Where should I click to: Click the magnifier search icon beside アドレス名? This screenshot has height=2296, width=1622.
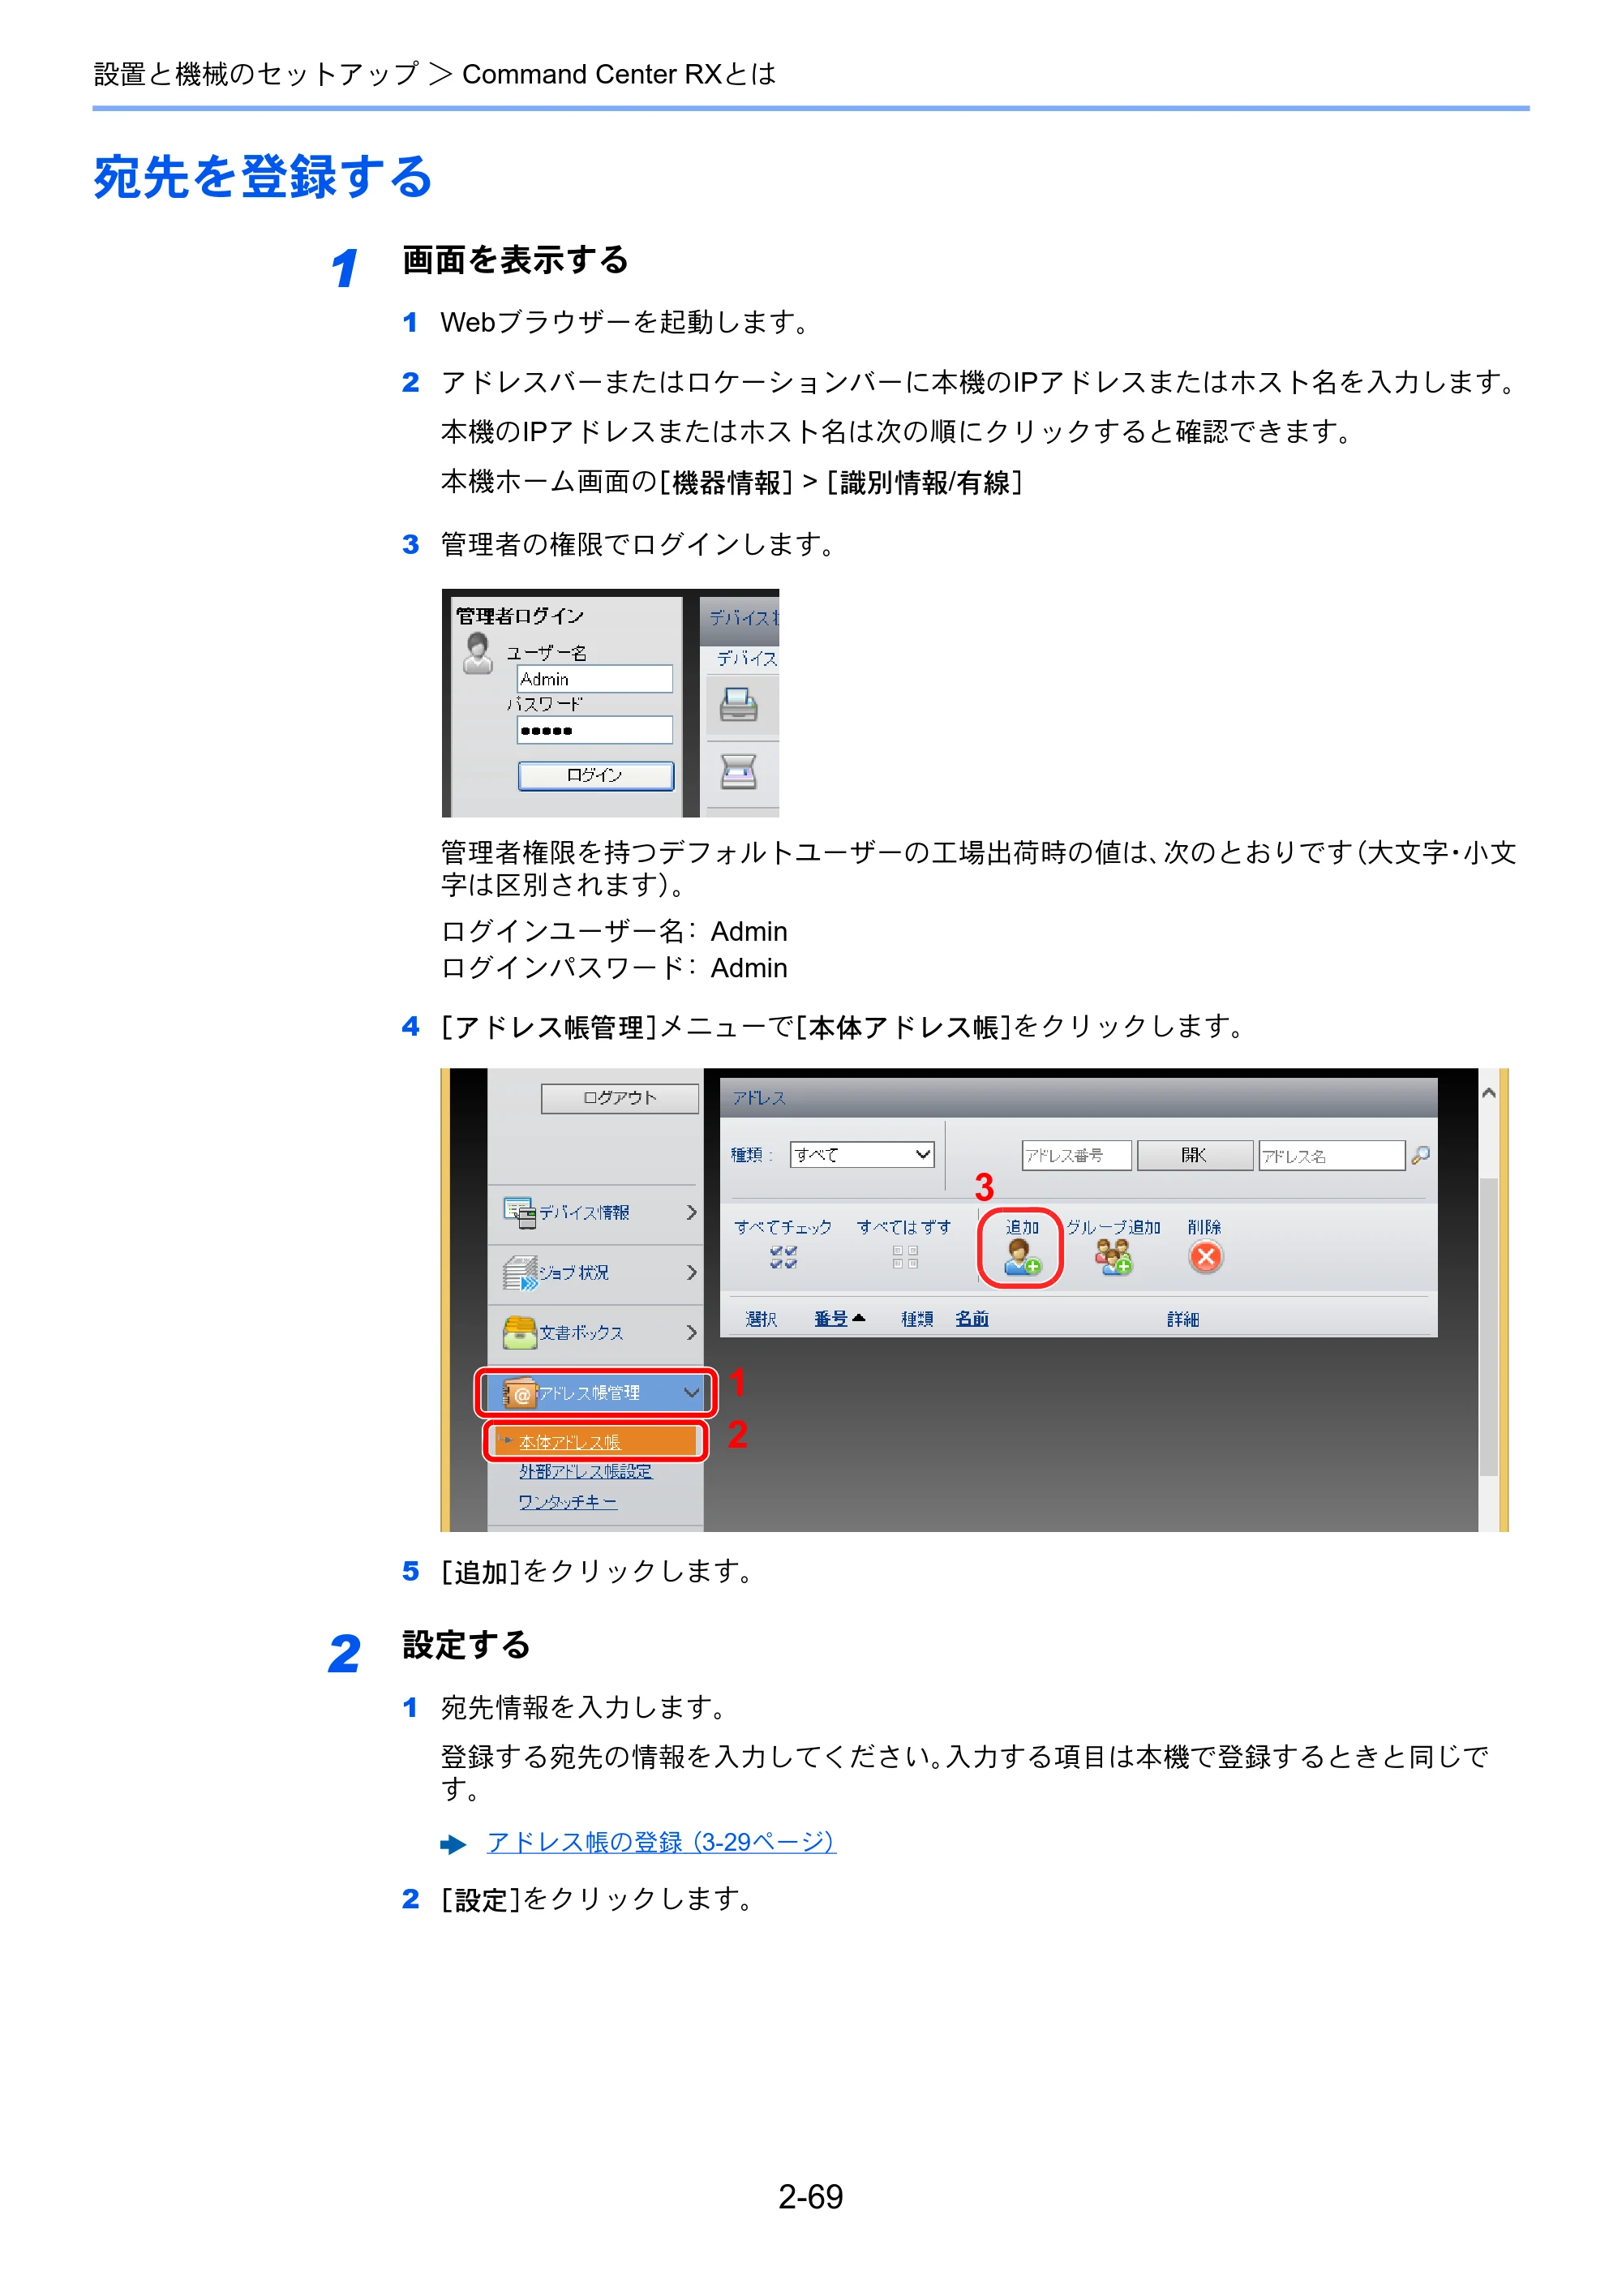click(1420, 1156)
